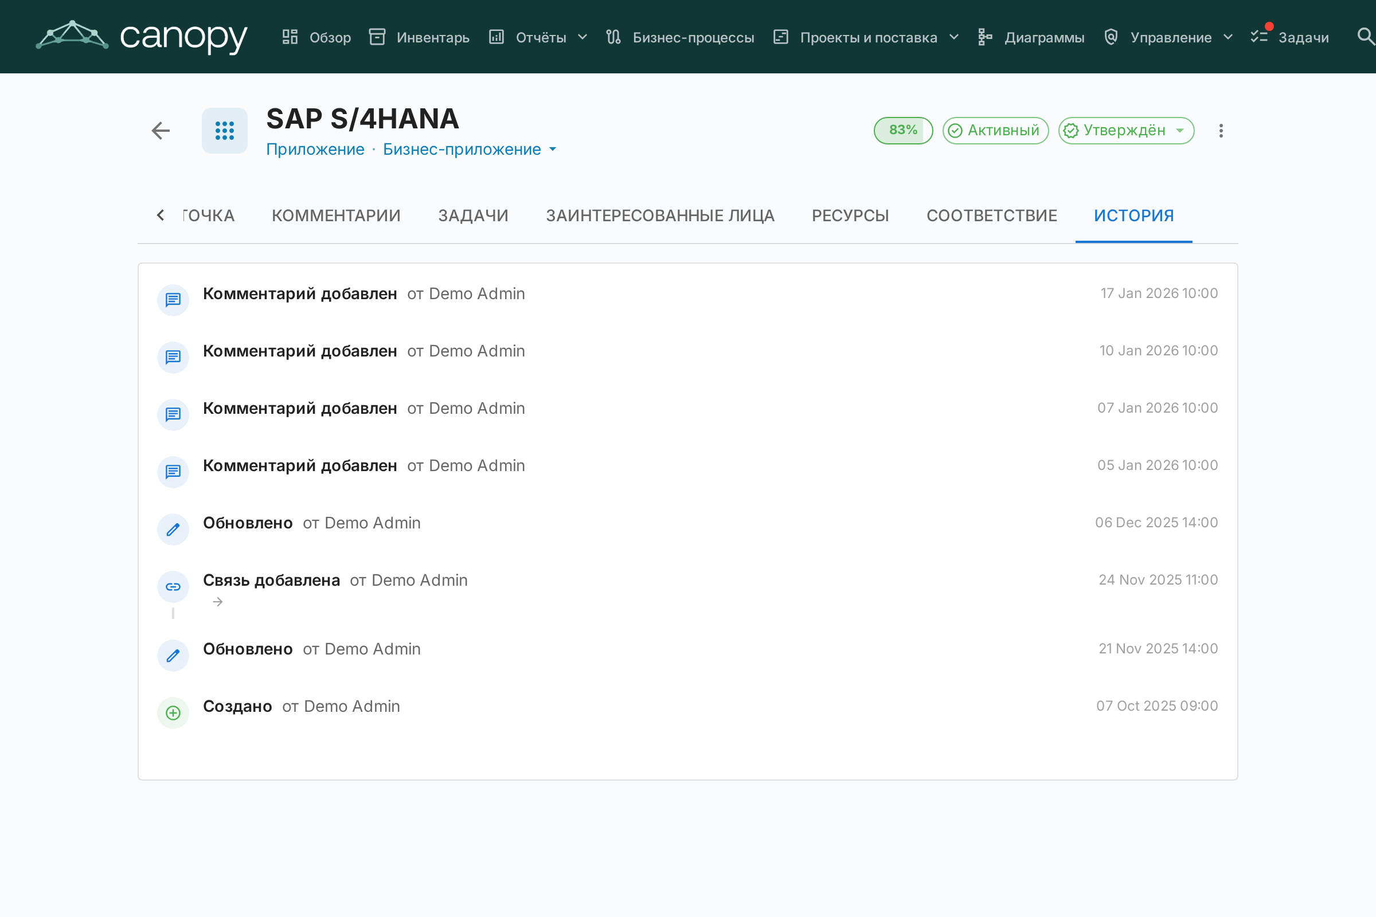Screen dimensions: 1376x917
Task: Open the Утверждён approval dropdown
Action: (1126, 131)
